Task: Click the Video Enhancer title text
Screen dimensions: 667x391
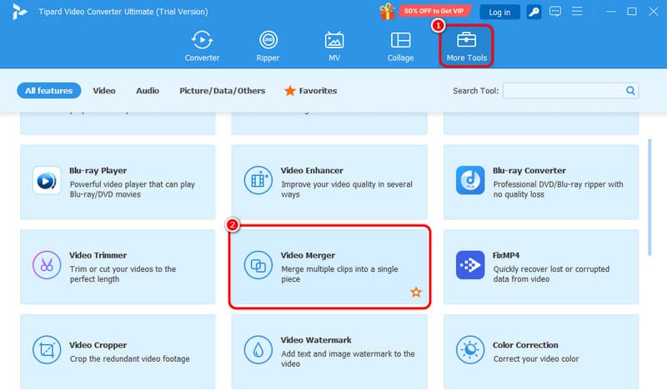Action: [x=312, y=171]
